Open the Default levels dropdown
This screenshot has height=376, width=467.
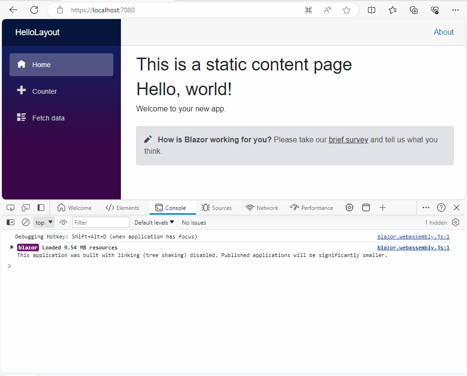click(154, 222)
